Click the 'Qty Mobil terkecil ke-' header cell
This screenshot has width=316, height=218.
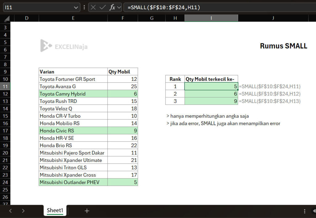[211, 79]
